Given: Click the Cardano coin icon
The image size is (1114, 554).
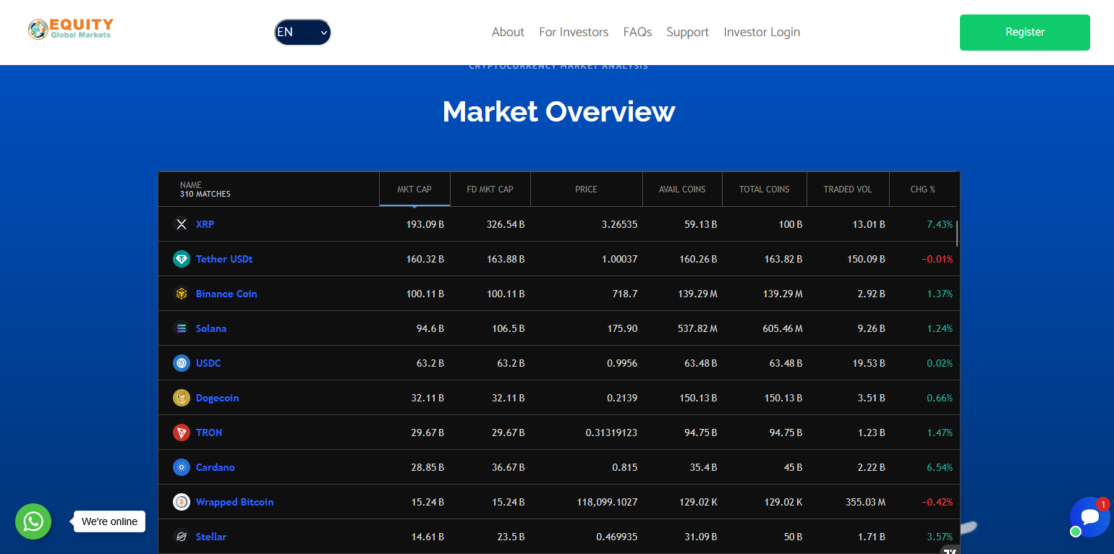Looking at the screenshot, I should click(182, 467).
